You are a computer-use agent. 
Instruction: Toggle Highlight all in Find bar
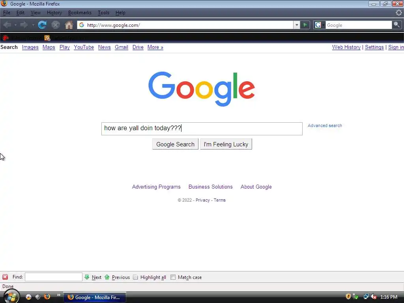click(150, 277)
